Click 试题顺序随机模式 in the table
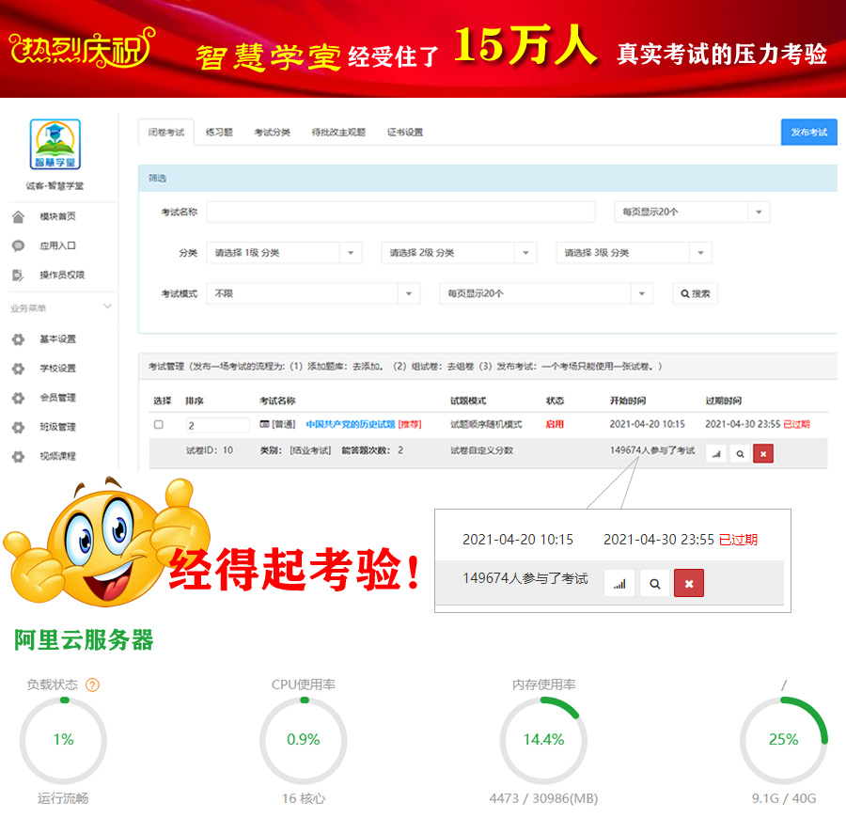846x818 pixels. tap(486, 425)
